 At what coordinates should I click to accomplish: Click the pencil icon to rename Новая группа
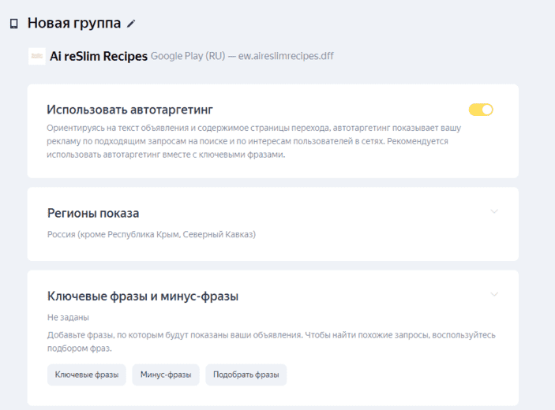[x=131, y=24]
